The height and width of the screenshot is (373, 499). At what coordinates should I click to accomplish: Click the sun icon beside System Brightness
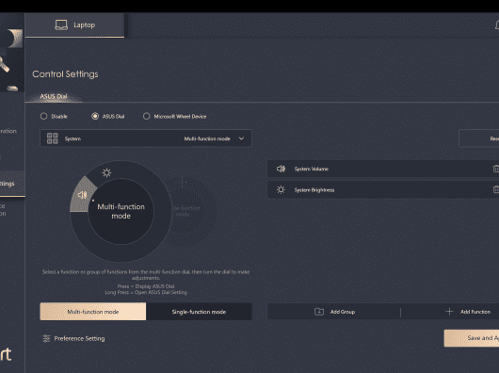point(281,190)
